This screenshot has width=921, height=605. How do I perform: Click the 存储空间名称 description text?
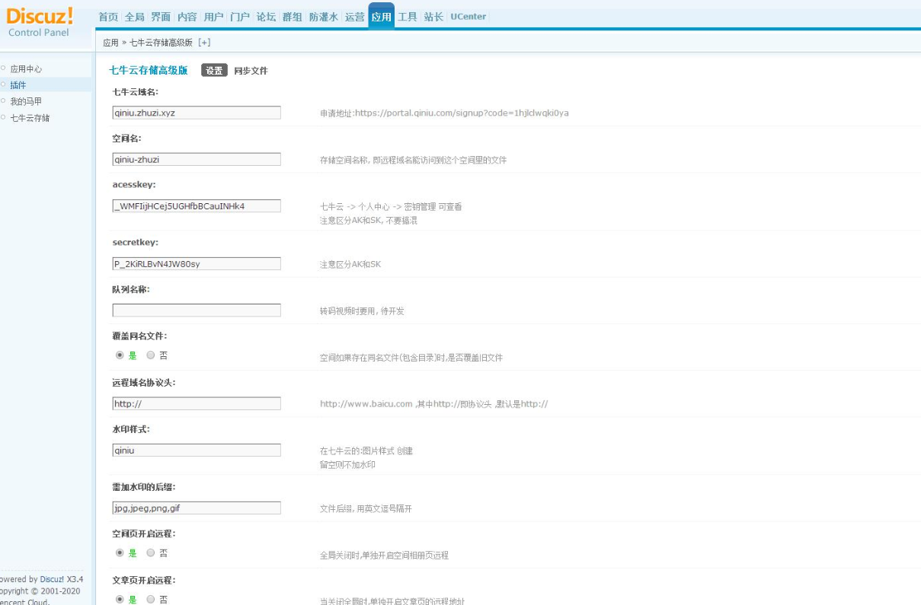click(x=413, y=160)
